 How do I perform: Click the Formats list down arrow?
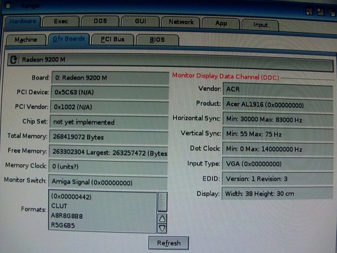(x=162, y=228)
